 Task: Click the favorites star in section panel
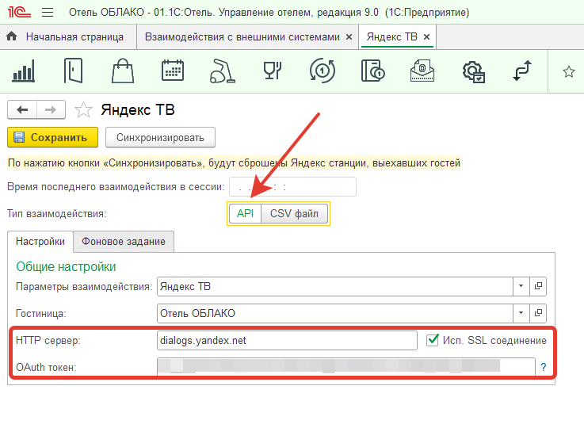click(568, 71)
